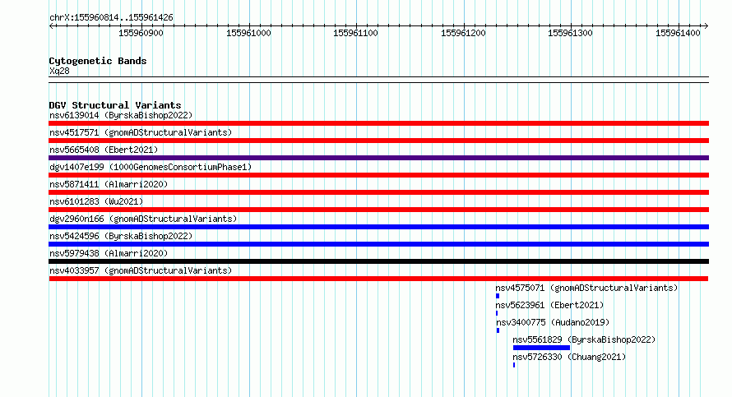Open the nsv5561829 (ByrskaBishop2022) label
The height and width of the screenshot is (397, 732).
pyautogui.click(x=584, y=339)
